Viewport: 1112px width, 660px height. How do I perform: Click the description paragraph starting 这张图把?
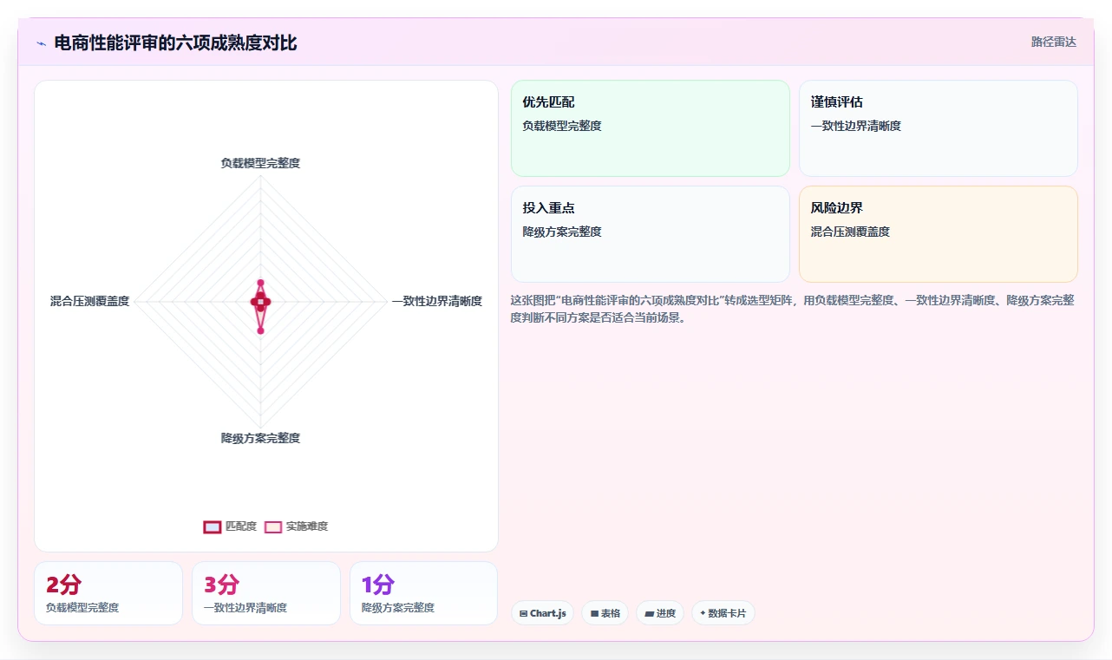[x=794, y=309]
